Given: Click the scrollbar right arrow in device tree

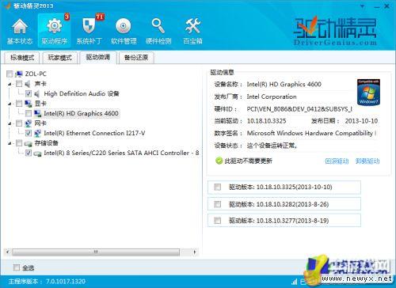Looking at the screenshot, I should point(195,252).
